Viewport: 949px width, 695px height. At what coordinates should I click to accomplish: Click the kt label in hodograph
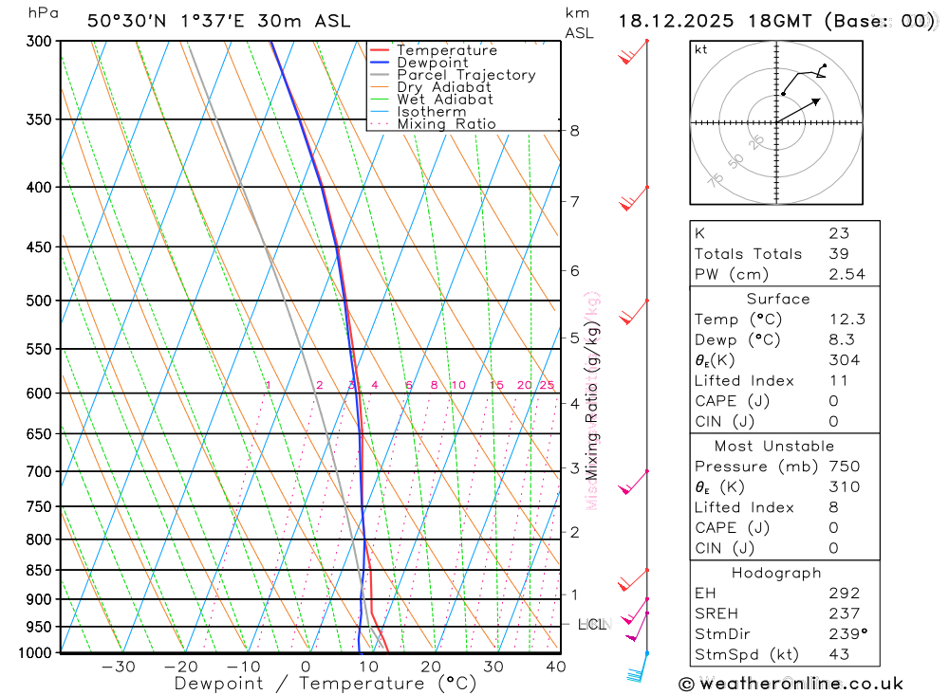701,49
